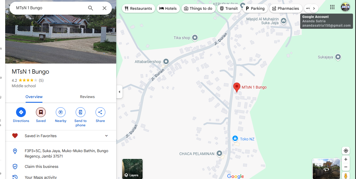Select the Send to phone icon
Image resolution: width=356 pixels, height=179 pixels.
[x=81, y=112]
